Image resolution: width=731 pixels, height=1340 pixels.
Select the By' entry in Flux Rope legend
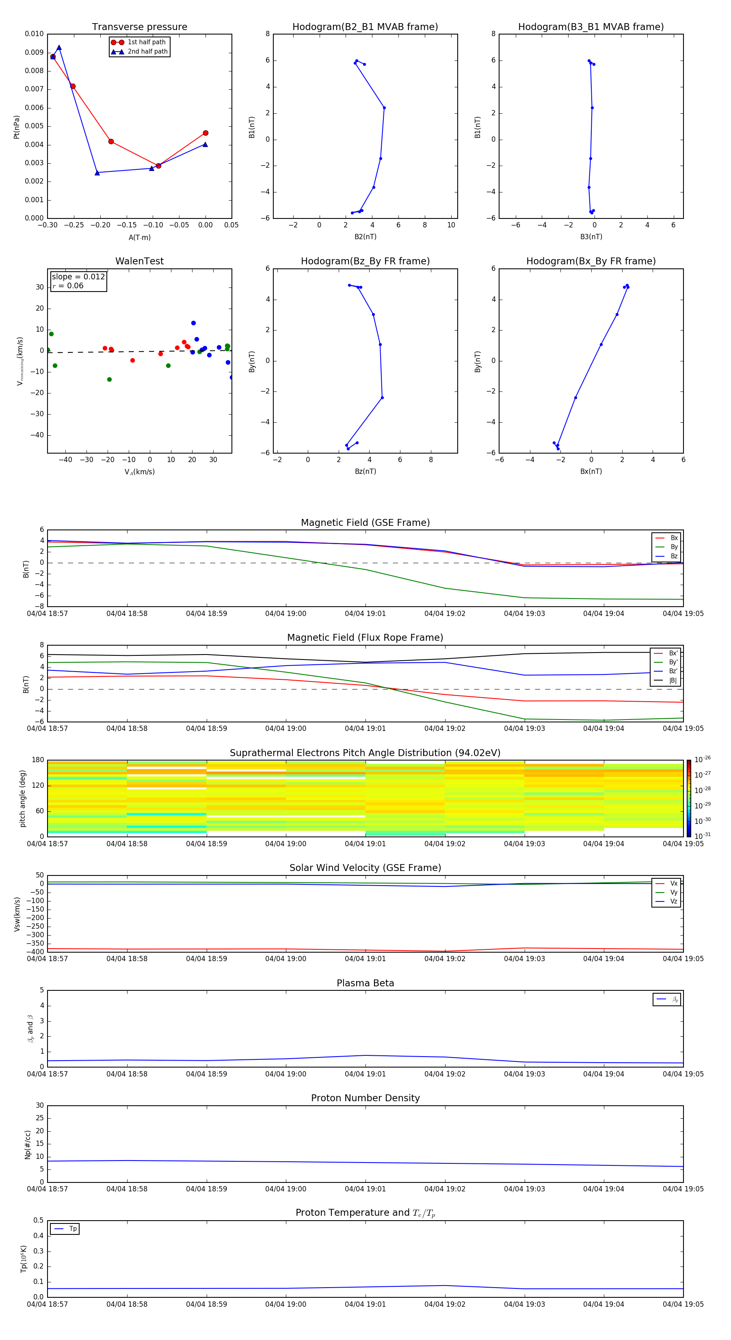click(666, 662)
